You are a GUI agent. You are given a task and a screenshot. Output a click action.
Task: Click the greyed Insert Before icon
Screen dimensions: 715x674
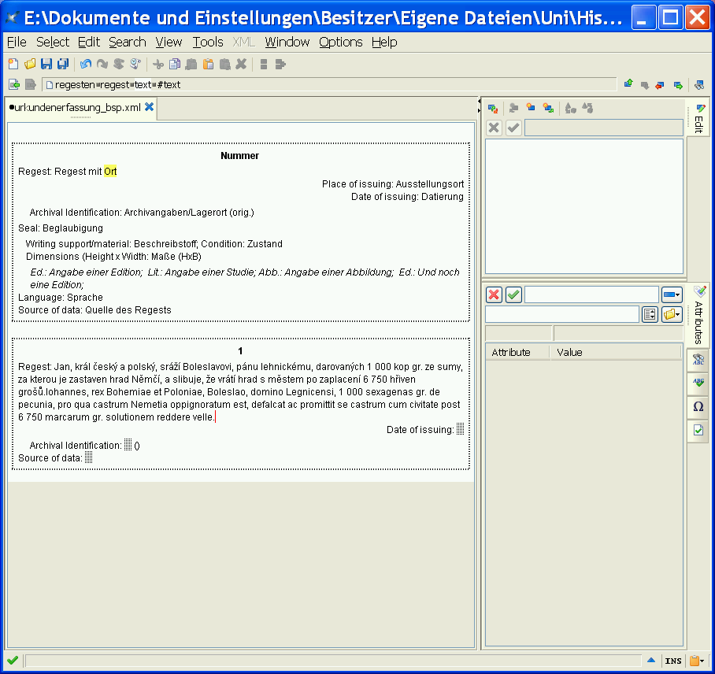pos(513,108)
